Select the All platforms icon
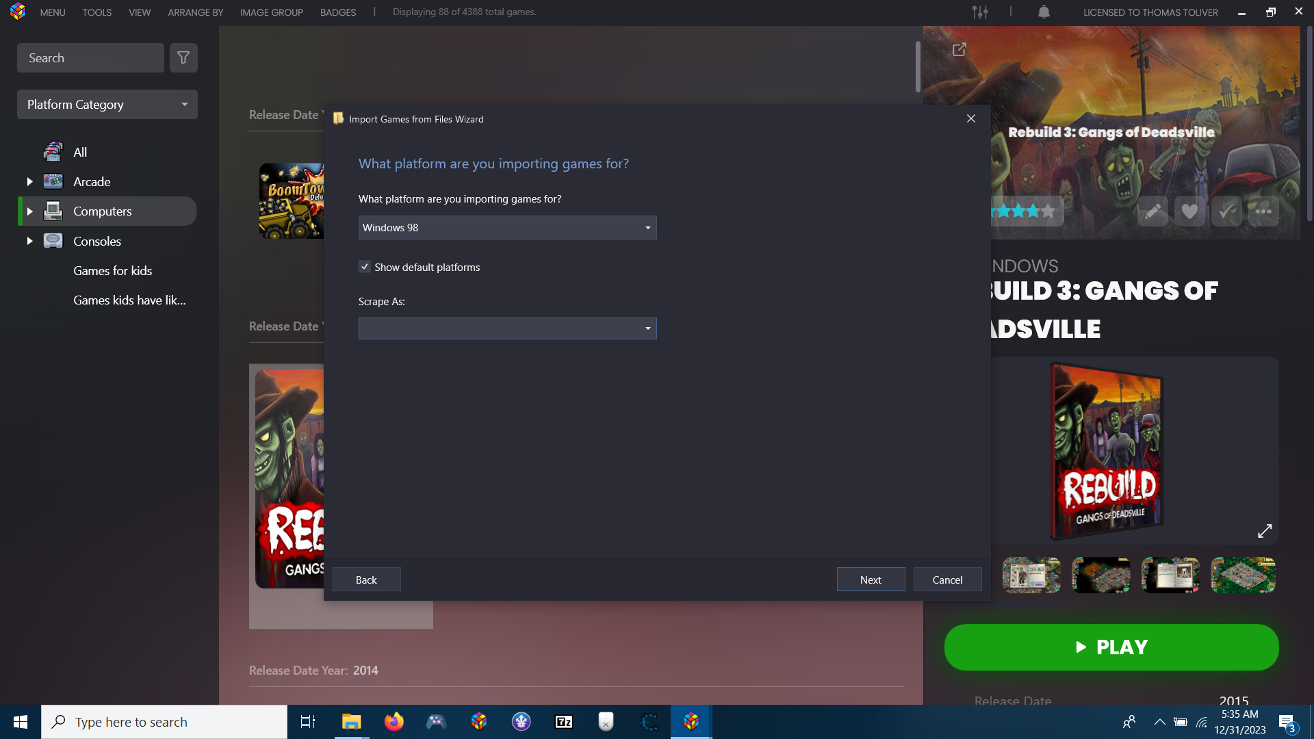This screenshot has width=1314, height=739. [x=53, y=152]
